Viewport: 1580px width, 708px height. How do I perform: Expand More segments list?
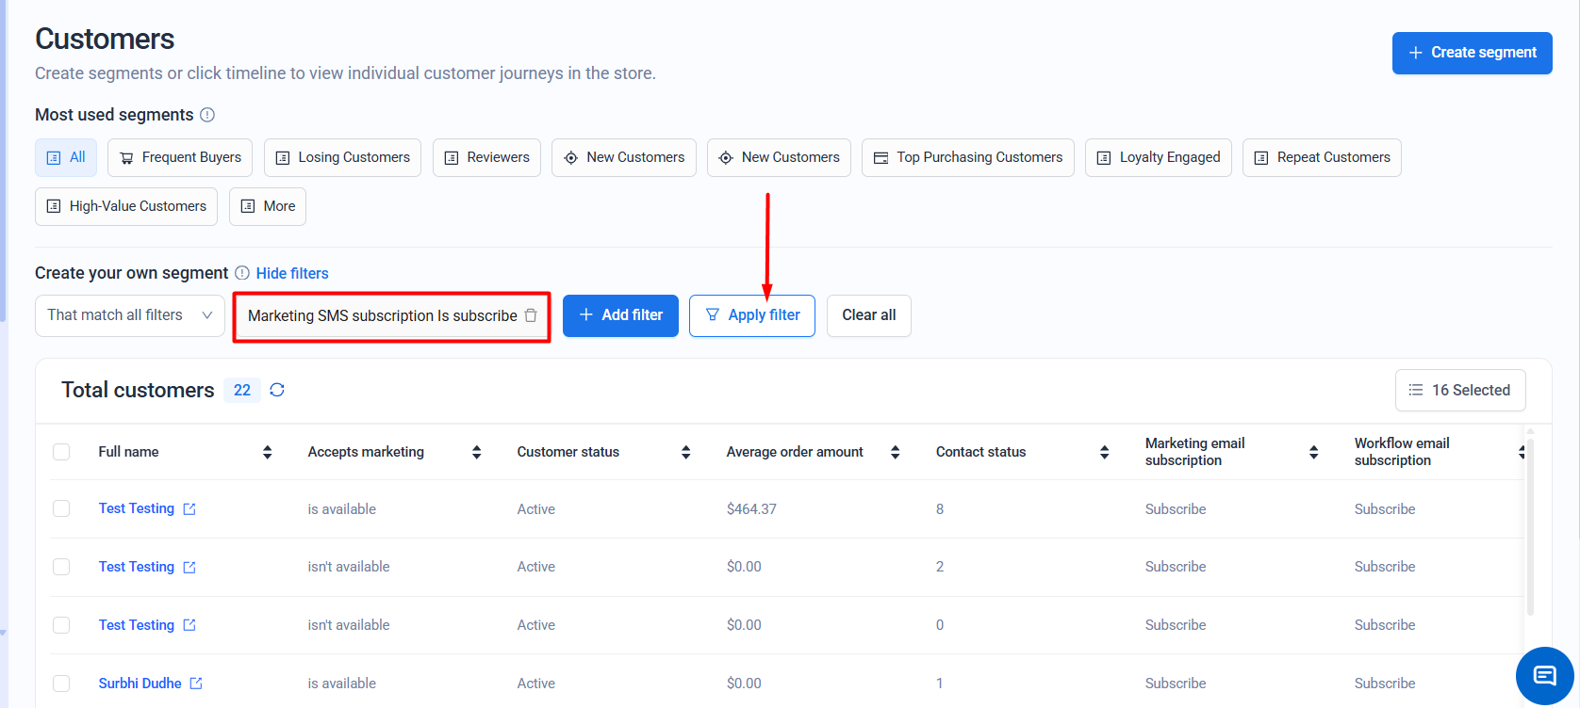click(x=268, y=206)
